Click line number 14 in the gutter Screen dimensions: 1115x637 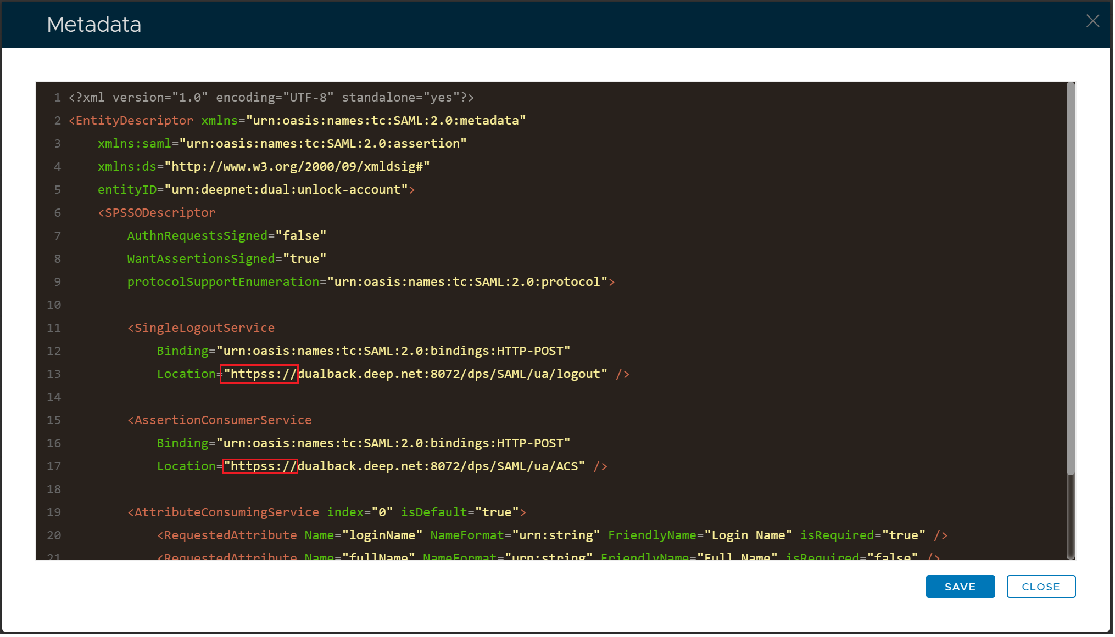54,397
